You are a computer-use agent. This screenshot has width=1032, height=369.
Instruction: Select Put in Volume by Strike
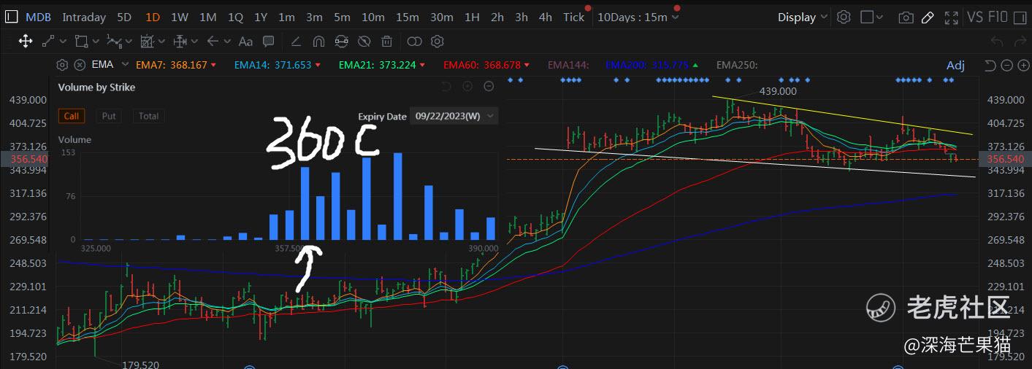(x=109, y=116)
